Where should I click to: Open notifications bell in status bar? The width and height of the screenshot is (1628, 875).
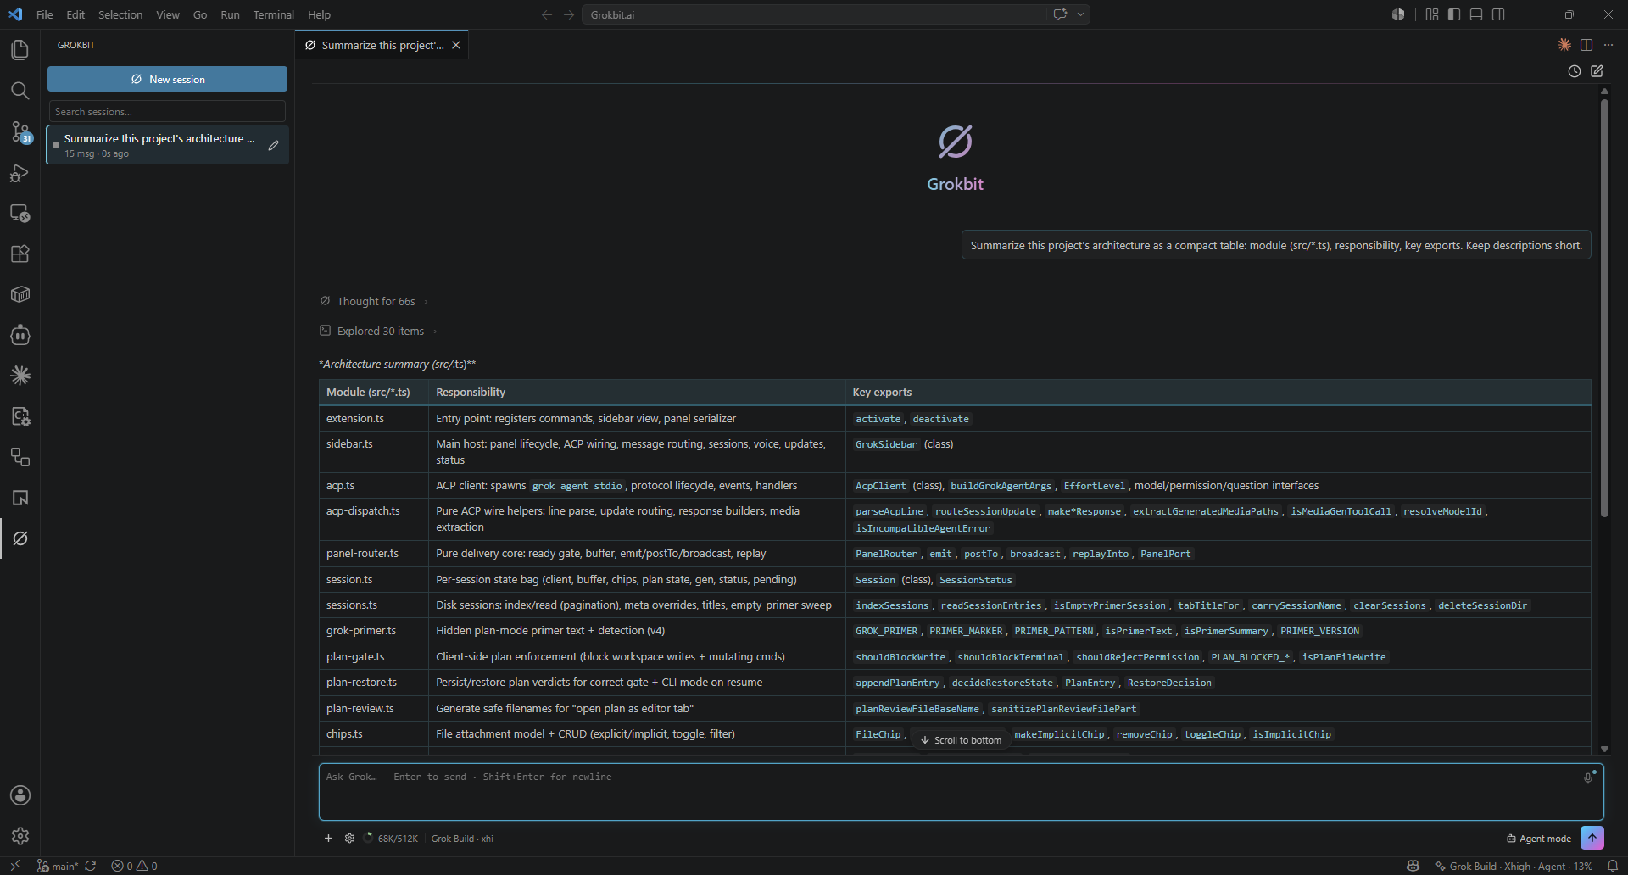[x=1613, y=866]
